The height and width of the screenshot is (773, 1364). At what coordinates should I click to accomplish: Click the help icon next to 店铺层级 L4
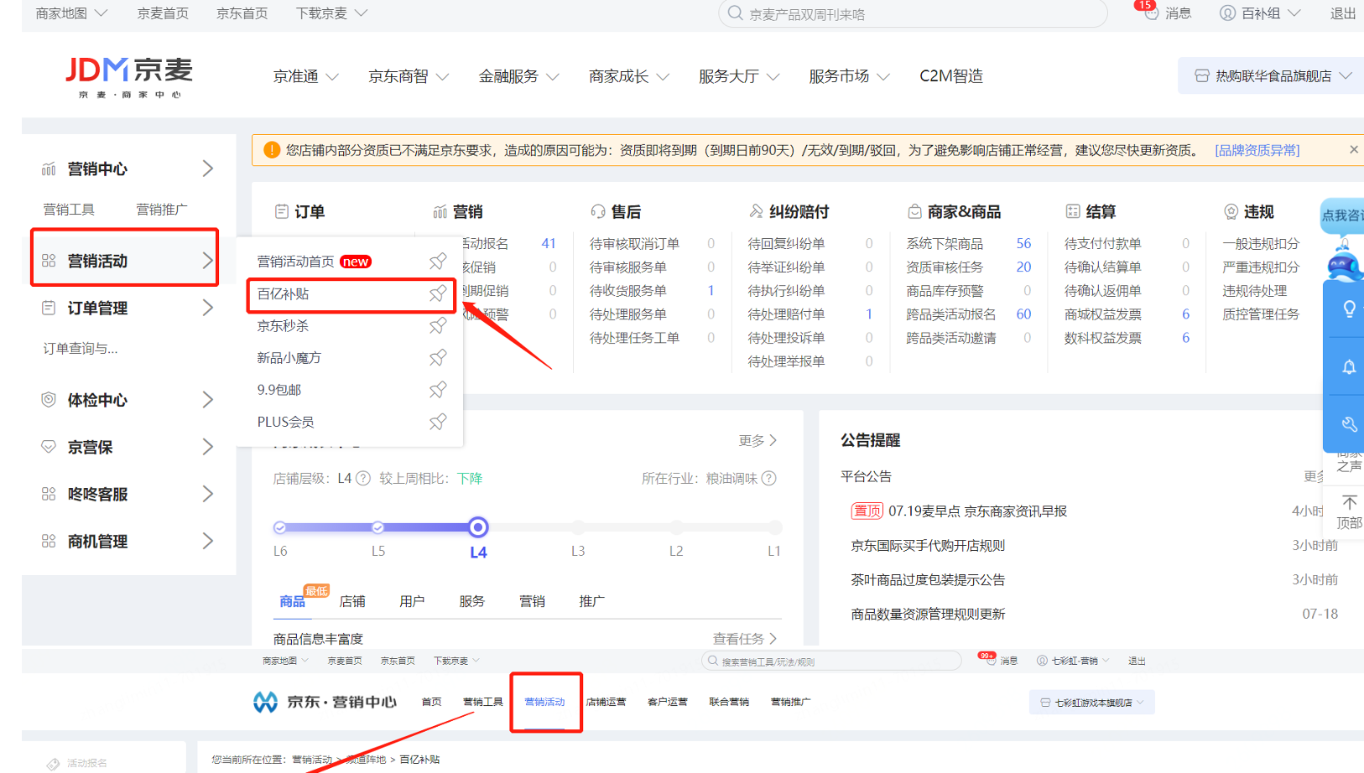click(363, 479)
